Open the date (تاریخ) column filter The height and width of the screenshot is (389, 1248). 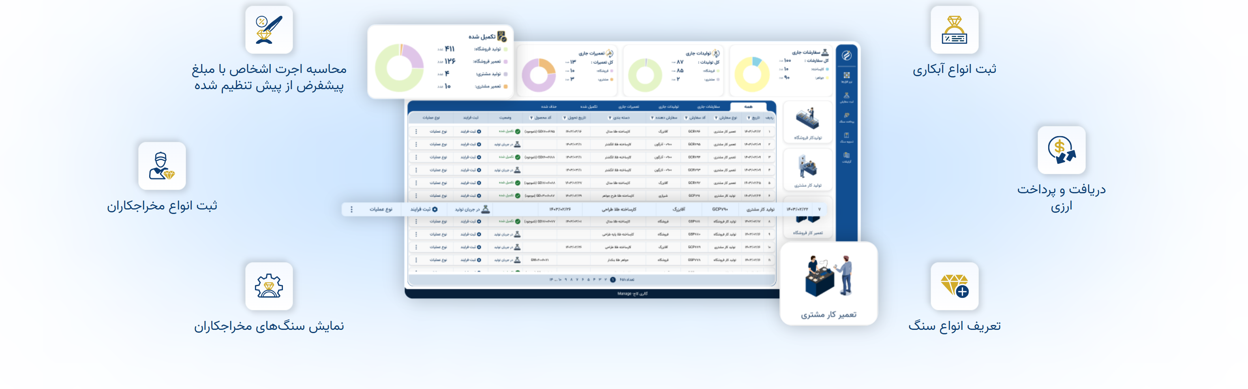(749, 118)
